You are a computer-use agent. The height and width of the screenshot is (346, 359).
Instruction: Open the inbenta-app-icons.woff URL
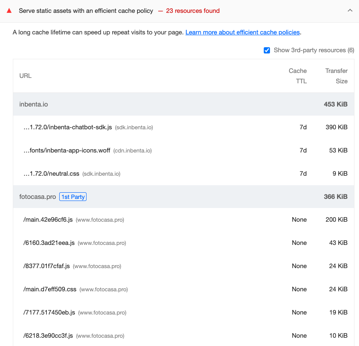tap(67, 150)
